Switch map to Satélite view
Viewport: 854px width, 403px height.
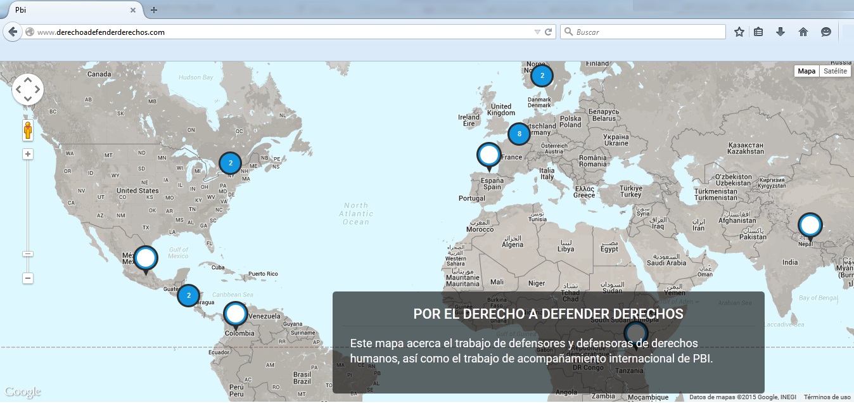tap(834, 71)
